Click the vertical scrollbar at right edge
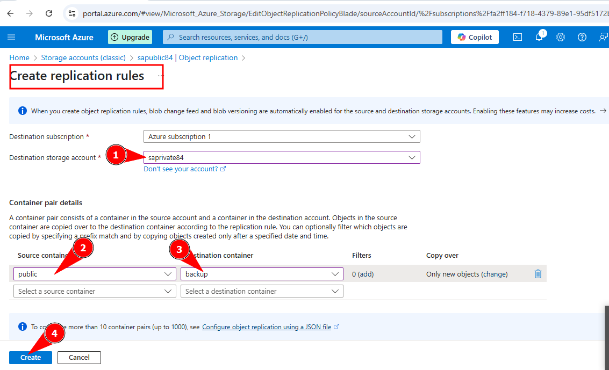This screenshot has width=609, height=370. pyautogui.click(x=607, y=337)
